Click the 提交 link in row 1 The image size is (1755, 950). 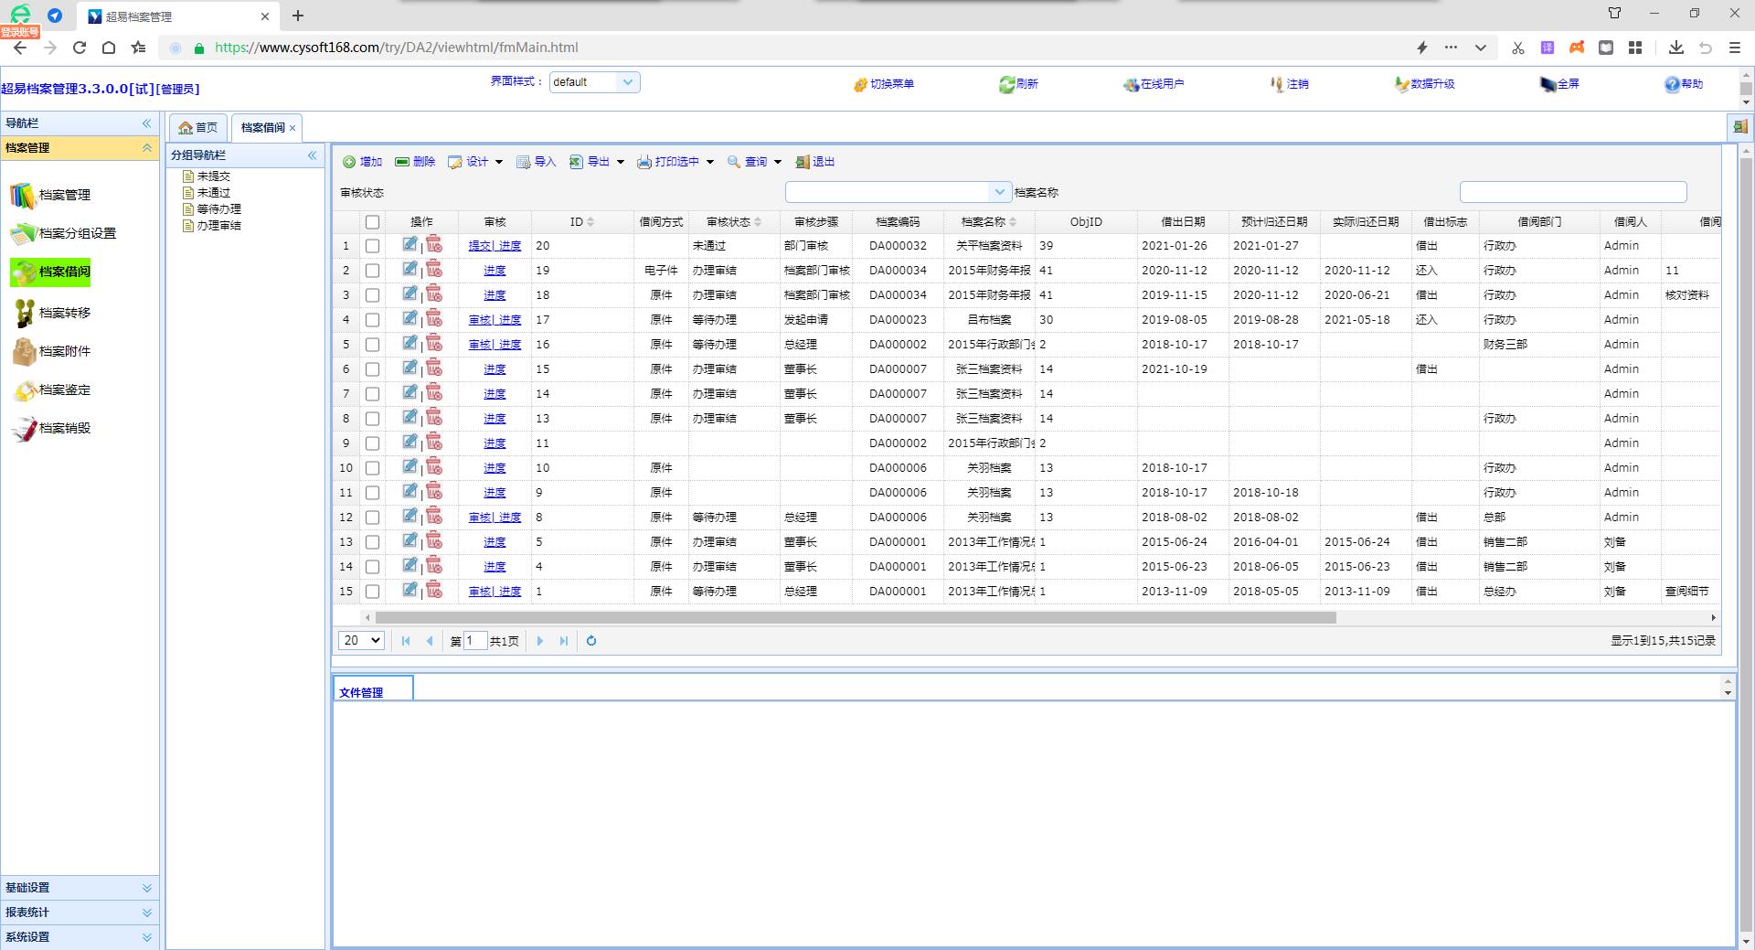[x=479, y=246]
